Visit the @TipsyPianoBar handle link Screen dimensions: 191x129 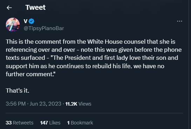[x=44, y=28]
